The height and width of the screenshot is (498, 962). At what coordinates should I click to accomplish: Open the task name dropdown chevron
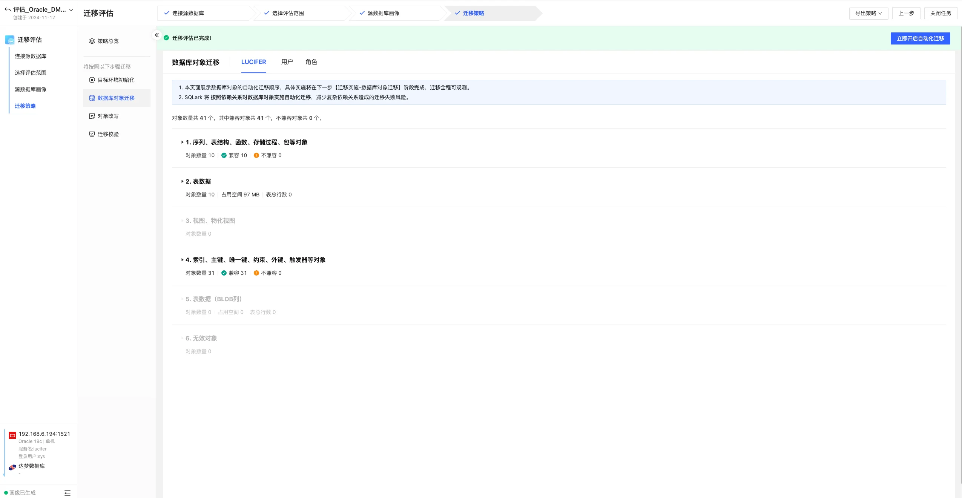click(71, 10)
